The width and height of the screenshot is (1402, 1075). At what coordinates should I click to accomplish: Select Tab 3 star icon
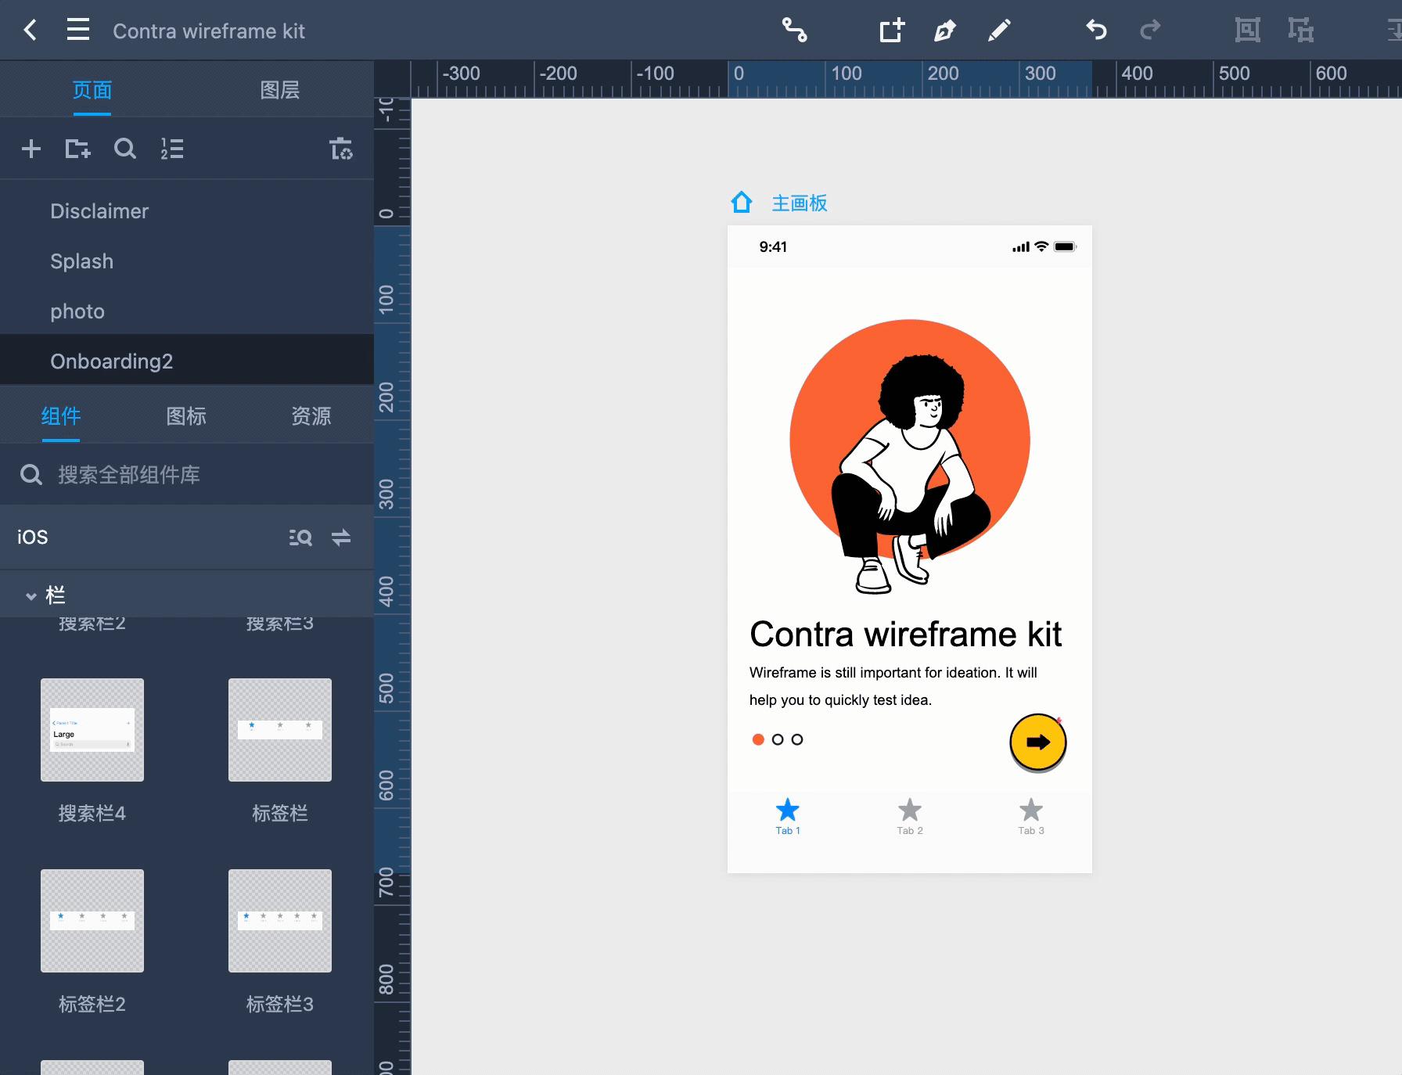[x=1031, y=811]
